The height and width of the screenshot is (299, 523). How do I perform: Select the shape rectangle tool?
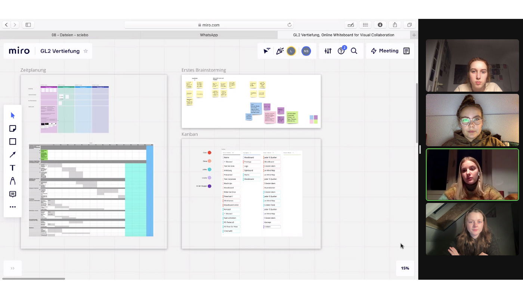tap(13, 142)
